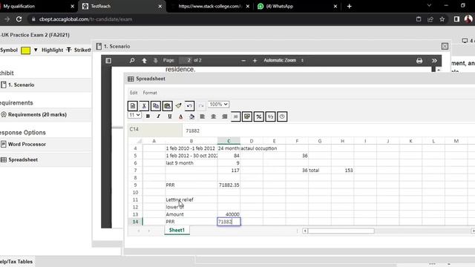Image resolution: width=475 pixels, height=267 pixels.
Task: Toggle underline formatting
Action: click(x=170, y=116)
